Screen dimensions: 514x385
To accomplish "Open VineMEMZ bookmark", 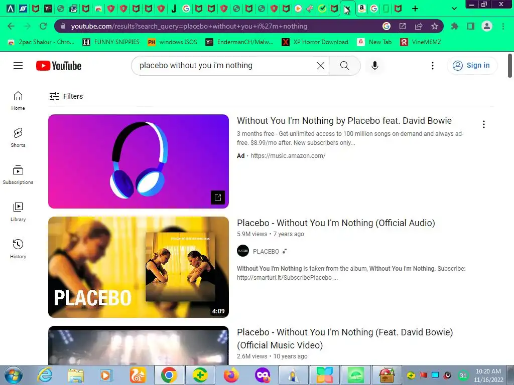I will coord(421,42).
